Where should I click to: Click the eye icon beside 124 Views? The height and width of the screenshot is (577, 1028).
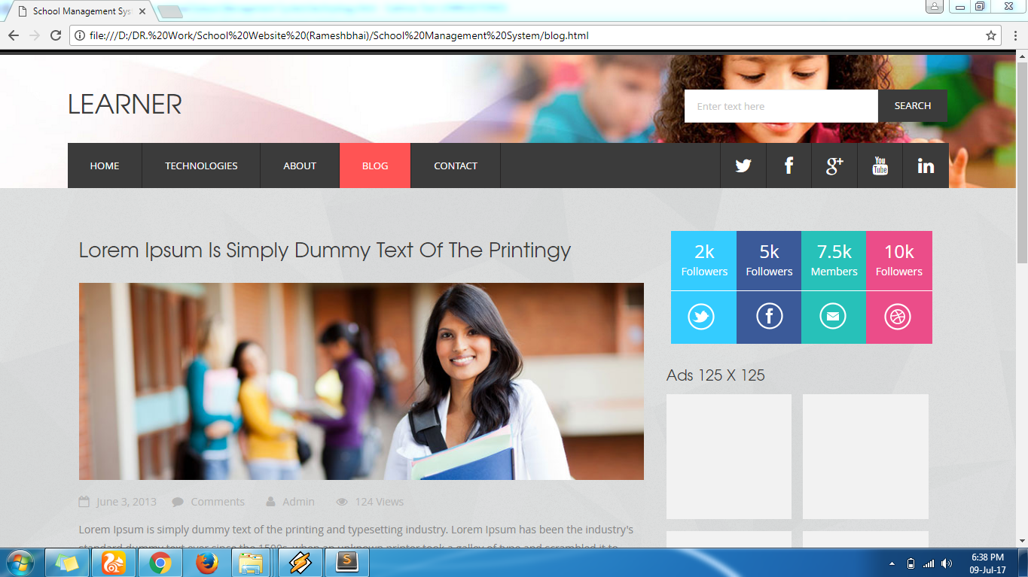pos(342,502)
